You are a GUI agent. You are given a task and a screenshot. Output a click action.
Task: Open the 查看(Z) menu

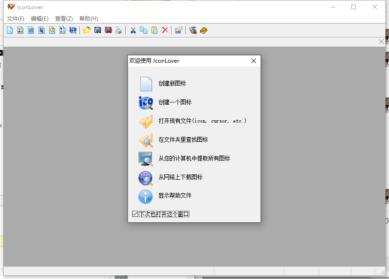[63, 19]
